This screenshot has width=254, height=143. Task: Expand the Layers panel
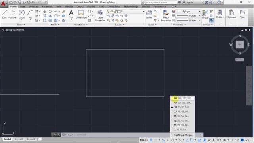click(x=120, y=25)
